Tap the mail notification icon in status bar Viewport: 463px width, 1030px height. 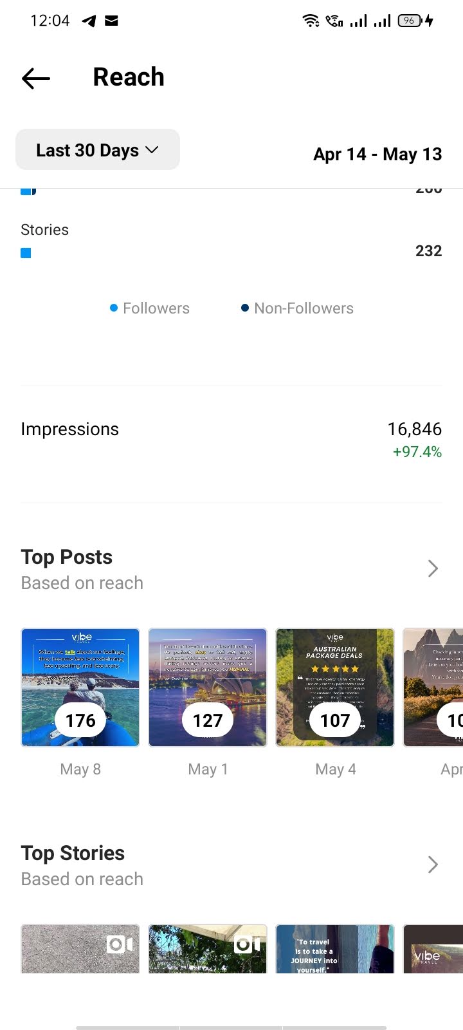(x=111, y=21)
